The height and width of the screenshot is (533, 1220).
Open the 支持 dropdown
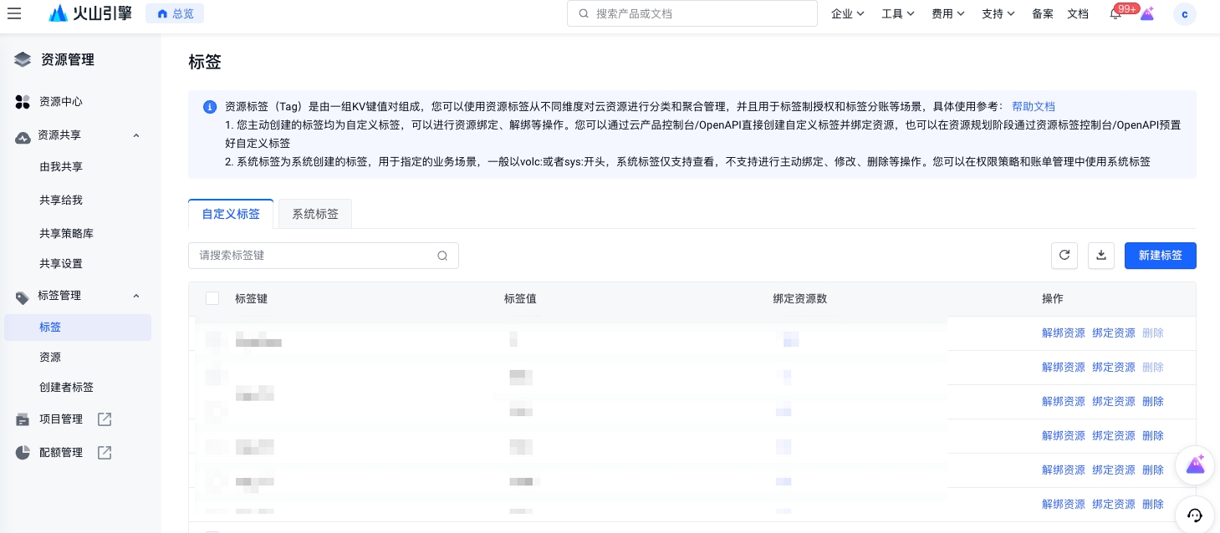(x=998, y=13)
